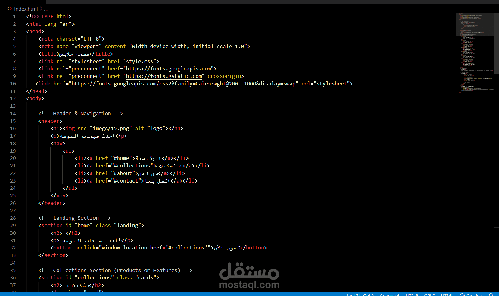Click line number 13 in the gutter
Viewport: 499px width, 296px height.
pyautogui.click(x=13, y=106)
